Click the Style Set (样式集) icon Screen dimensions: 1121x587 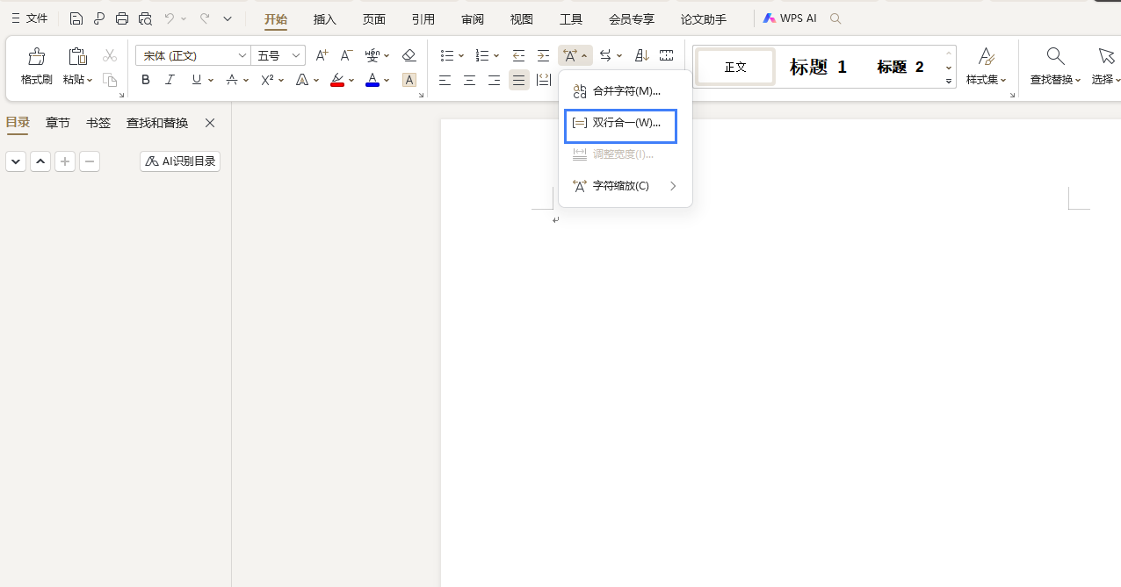[987, 56]
